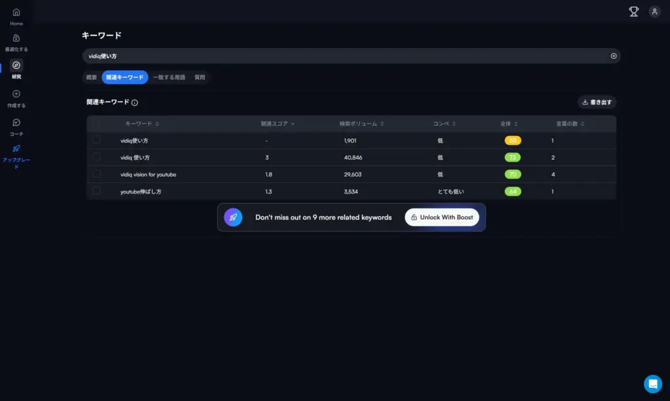Viewport: 670px width, 401px height.
Task: Sort by キーワード column
Action: (x=142, y=124)
